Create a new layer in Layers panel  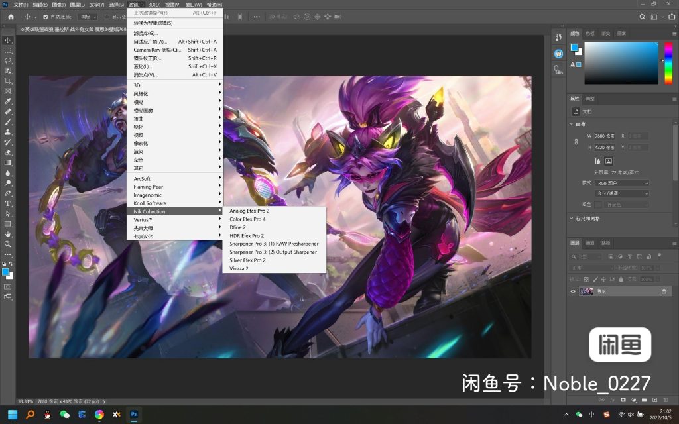coord(654,399)
